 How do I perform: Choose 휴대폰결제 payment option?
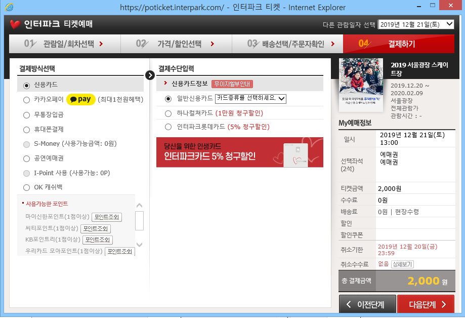pos(26,130)
